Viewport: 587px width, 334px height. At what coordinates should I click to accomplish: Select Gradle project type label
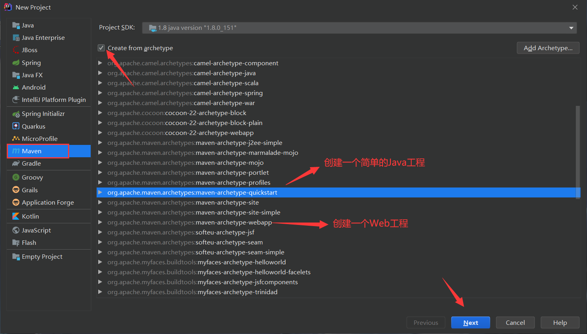[x=31, y=164]
